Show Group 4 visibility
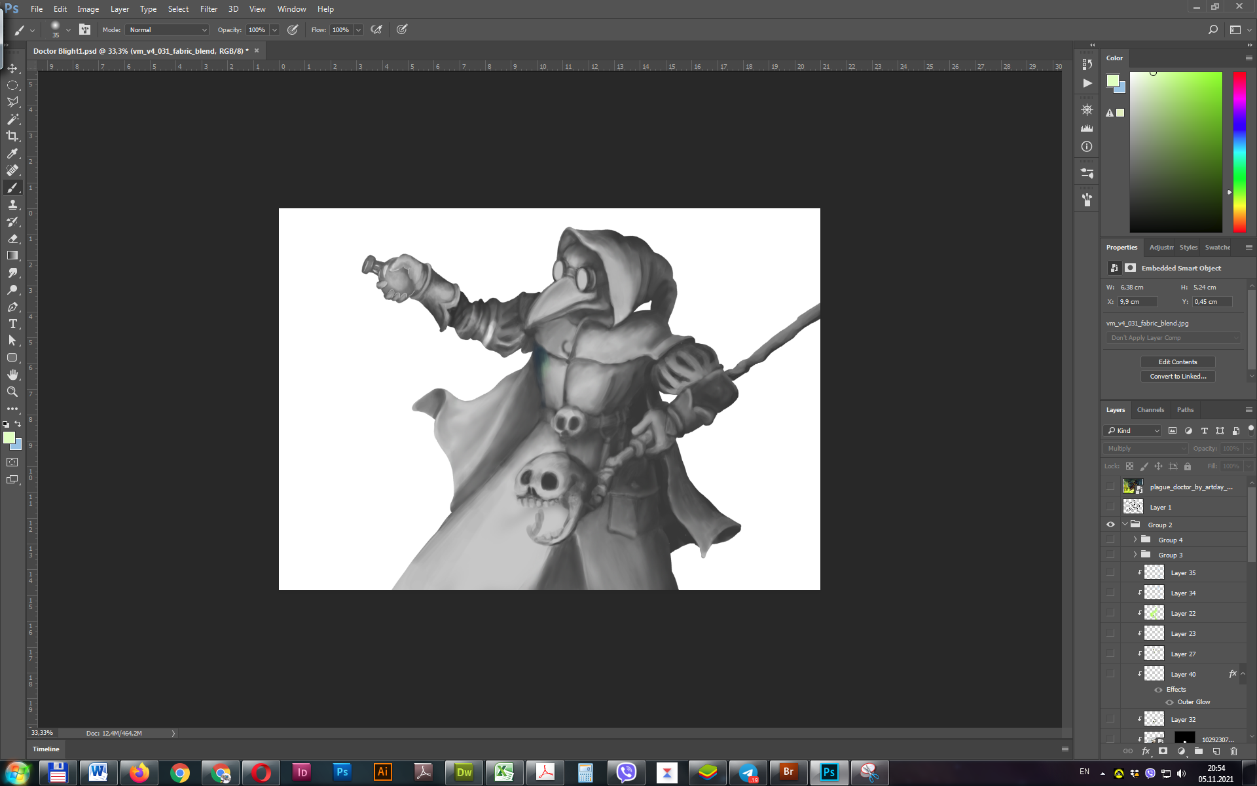Screen dimensions: 1257x786 (1110, 540)
